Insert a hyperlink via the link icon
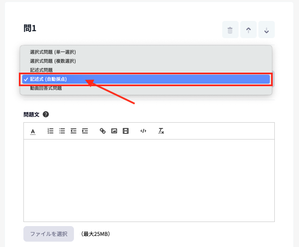The image size is (299, 247). pos(103,131)
